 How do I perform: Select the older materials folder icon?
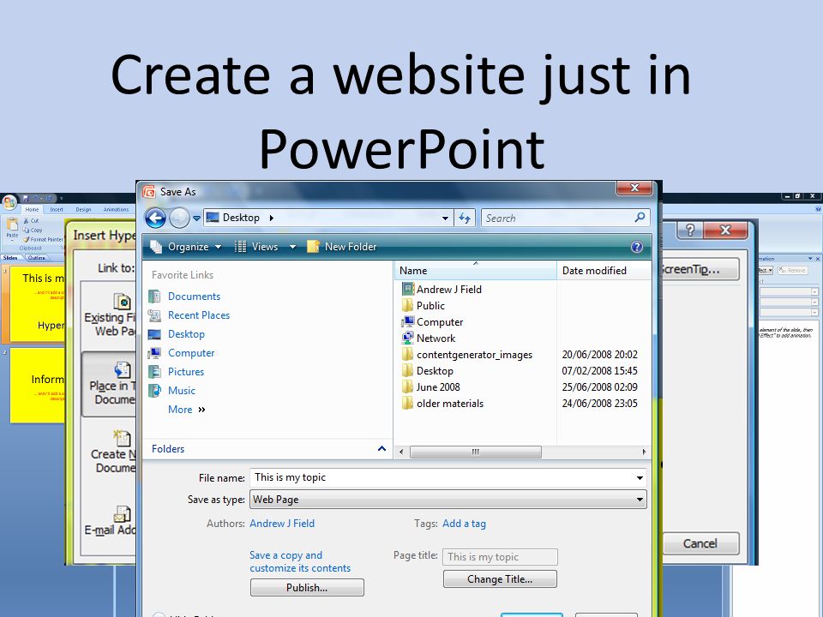click(x=408, y=403)
